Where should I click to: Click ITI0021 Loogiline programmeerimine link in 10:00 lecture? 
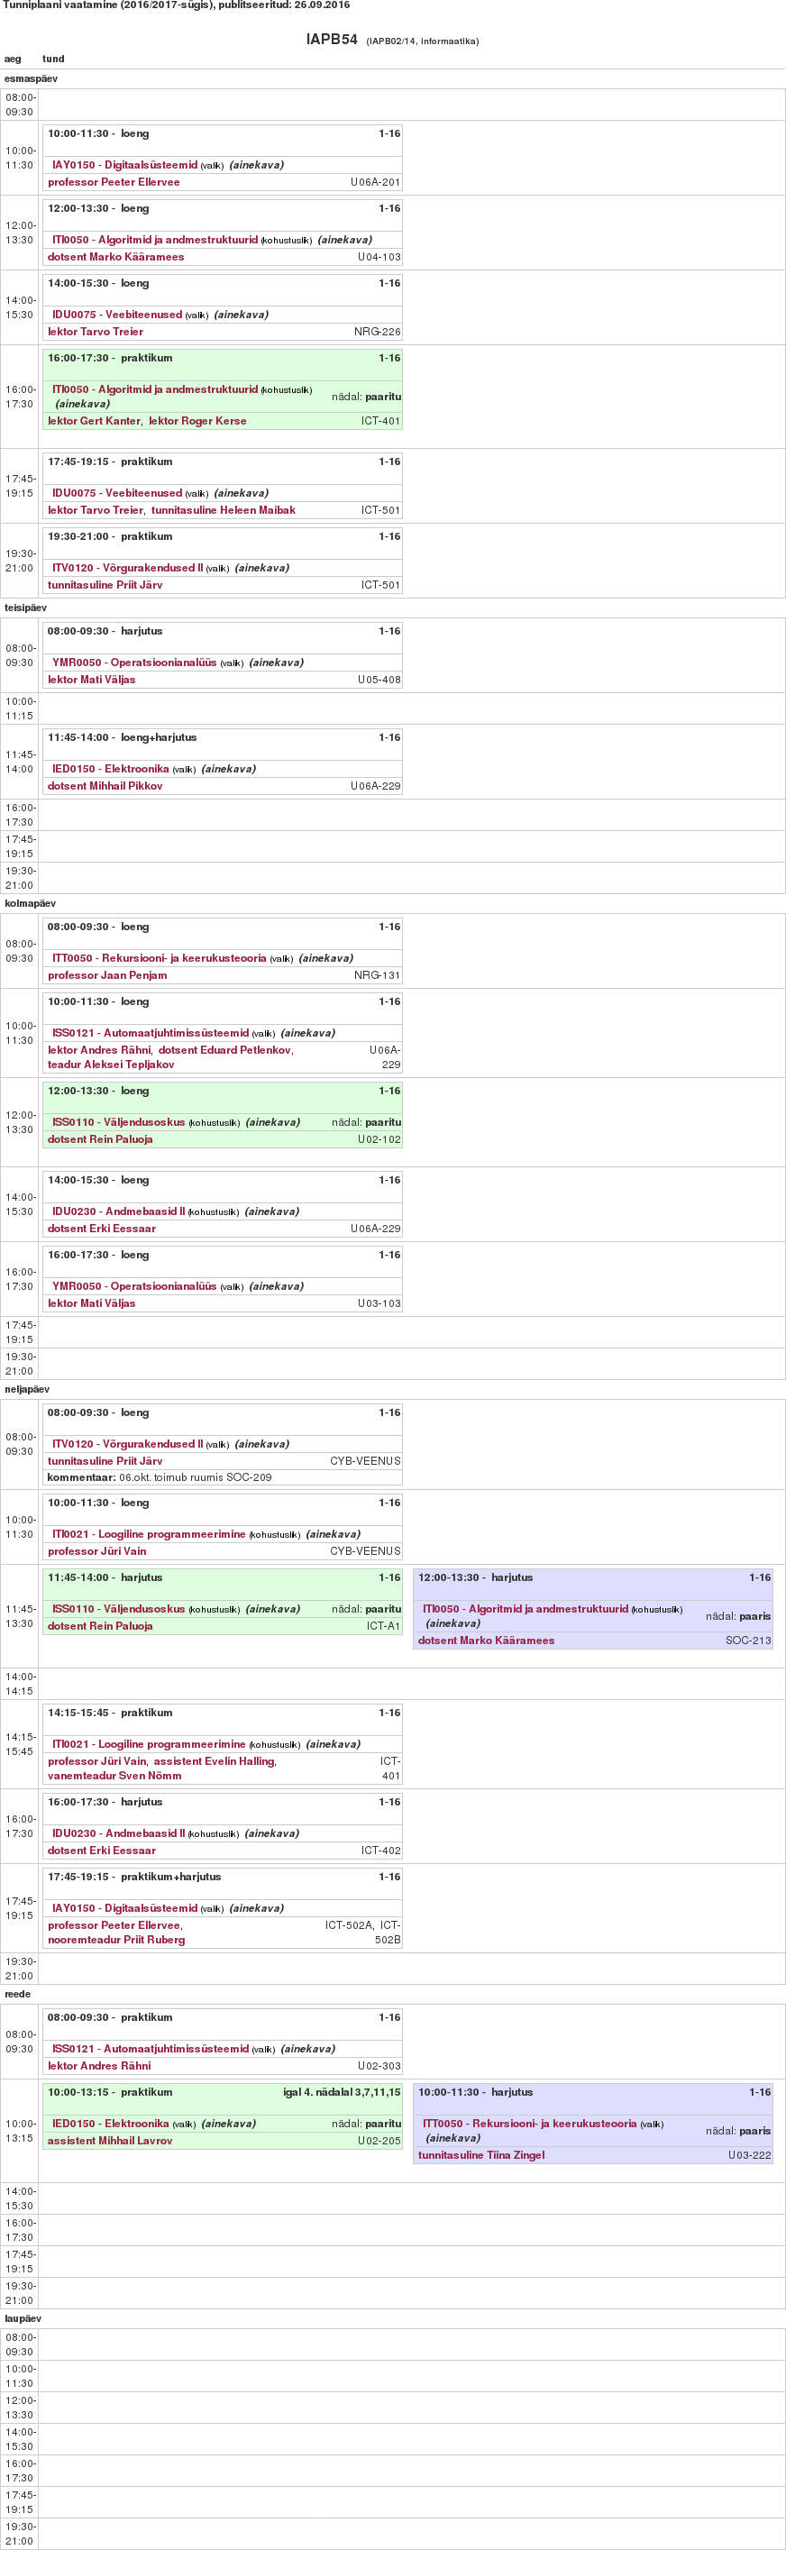[x=149, y=1533]
